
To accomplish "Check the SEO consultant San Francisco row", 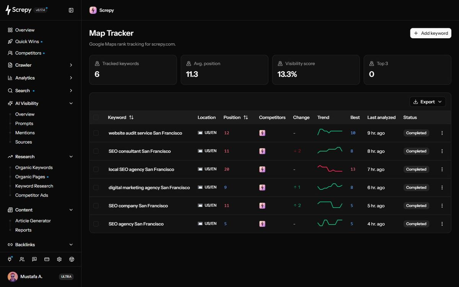I will coord(96,151).
